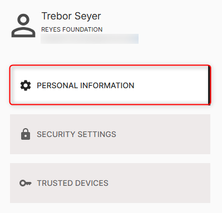Click the gear icon beside Personal Information
This screenshot has height=213, width=222.
pos(26,85)
